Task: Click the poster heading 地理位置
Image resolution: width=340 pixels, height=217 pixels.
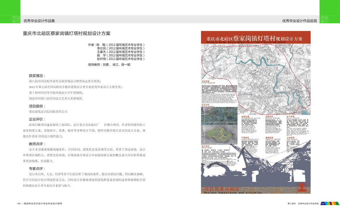Action: tap(245, 117)
